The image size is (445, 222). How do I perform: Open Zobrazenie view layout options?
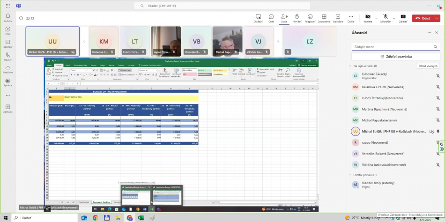tap(324, 18)
